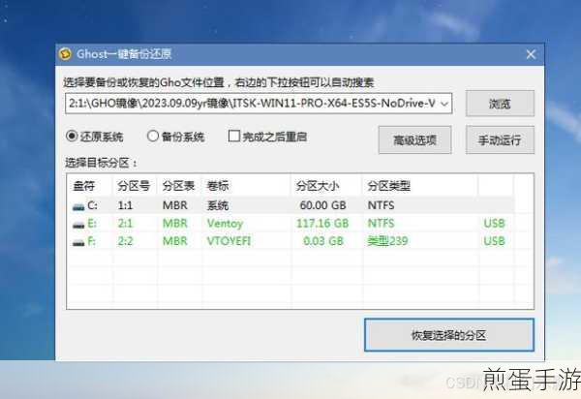Click the 60.00 GB size cell

(x=322, y=205)
